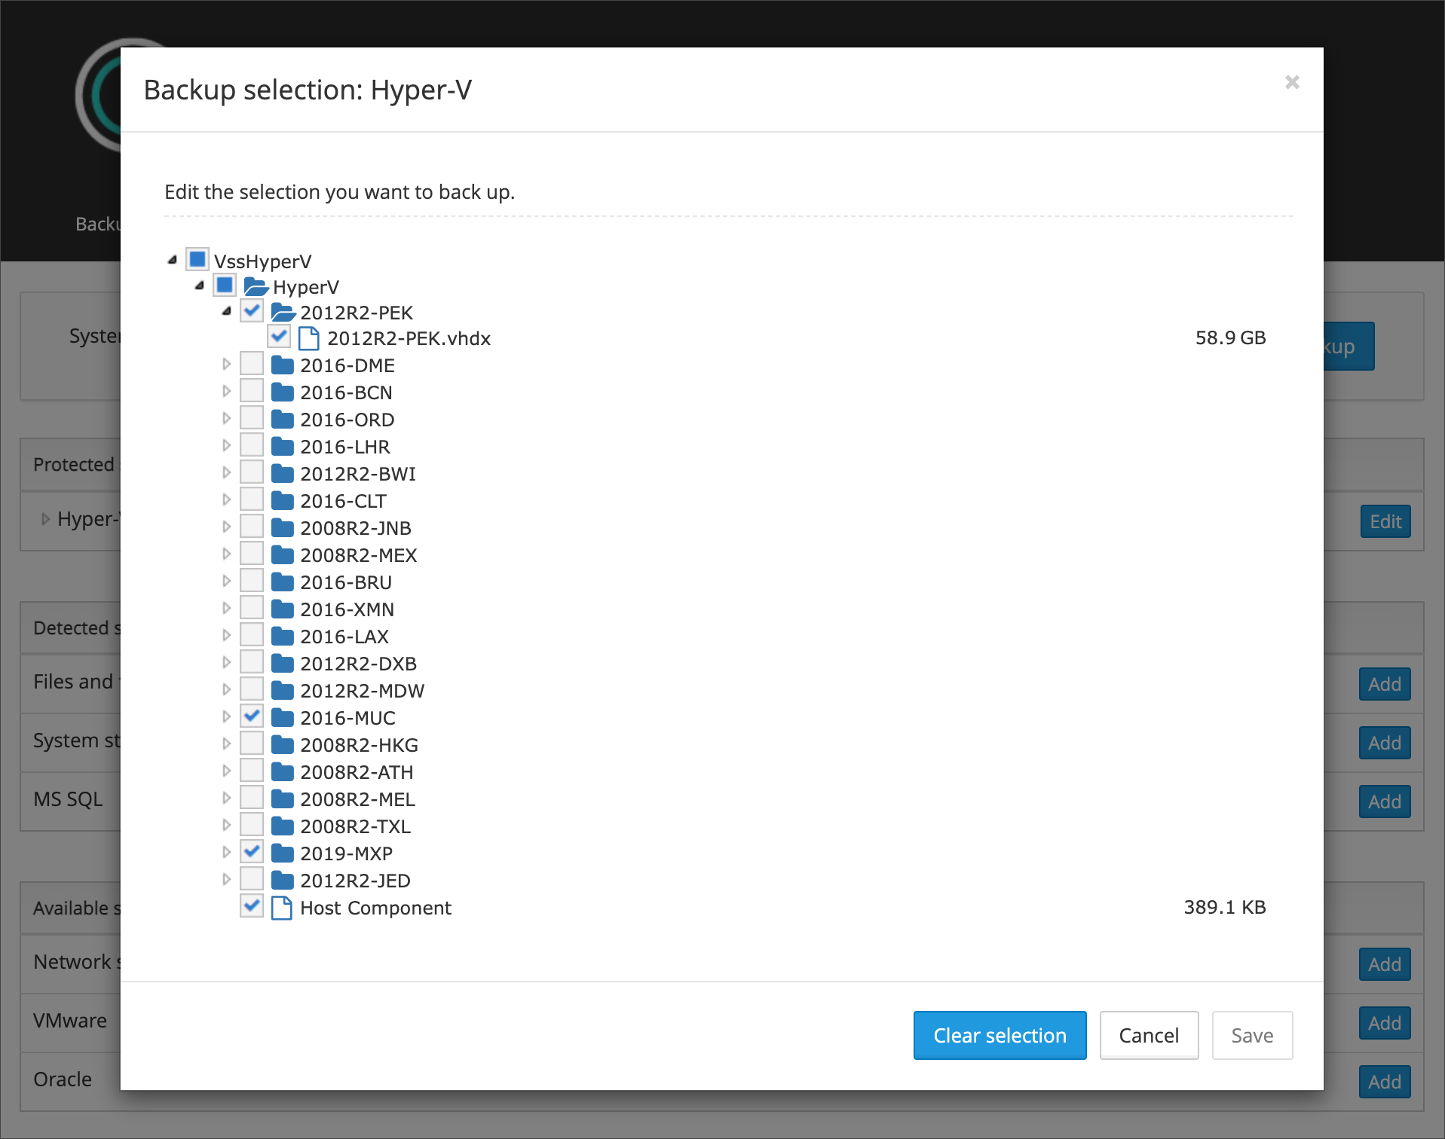Uncheck the 2019-MXP checkbox
Image resolution: width=1445 pixels, height=1139 pixels.
[252, 852]
